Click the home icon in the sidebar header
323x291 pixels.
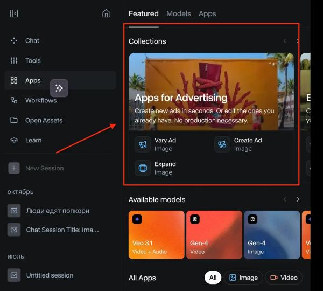106,13
